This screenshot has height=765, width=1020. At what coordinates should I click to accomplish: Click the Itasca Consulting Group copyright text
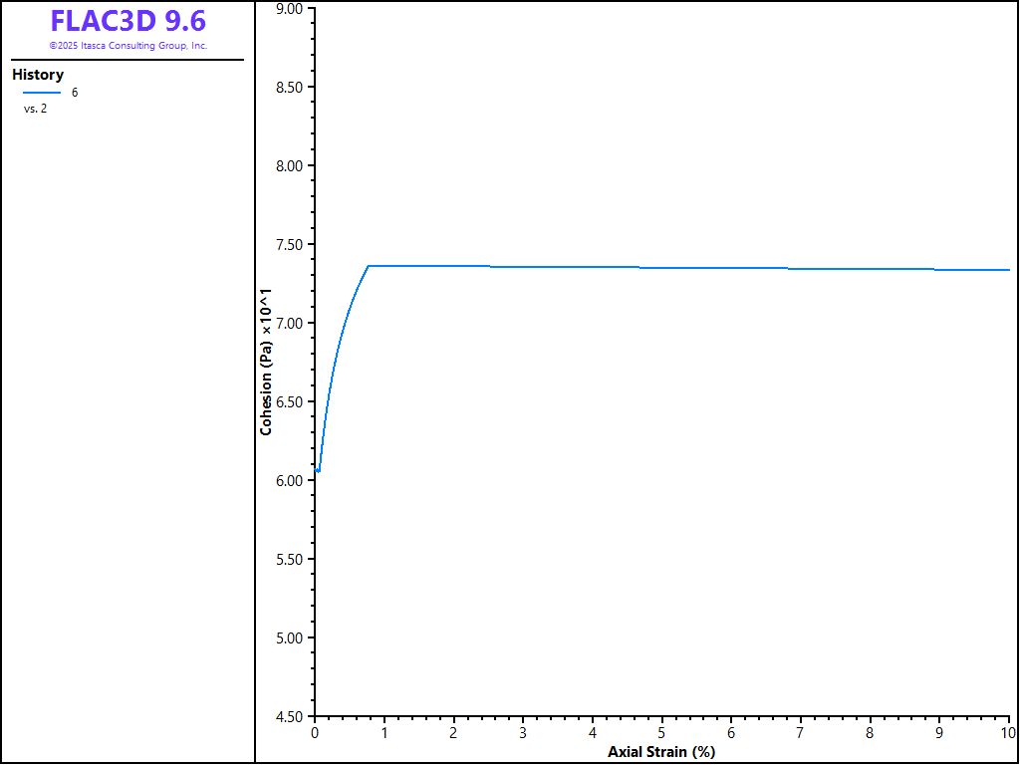coord(127,46)
